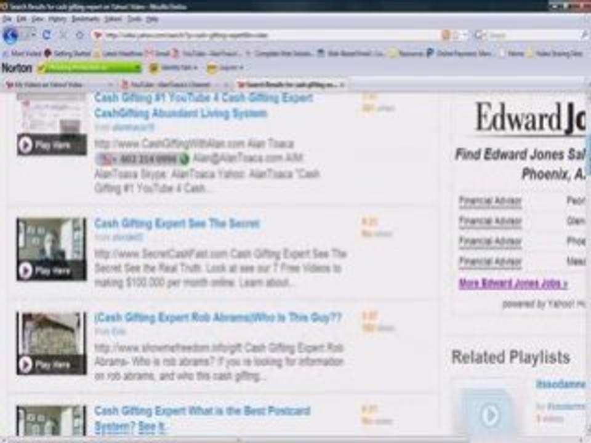This screenshot has width=591, height=443.
Task: Open the related playlist thumbnail play icon
Action: (x=490, y=415)
